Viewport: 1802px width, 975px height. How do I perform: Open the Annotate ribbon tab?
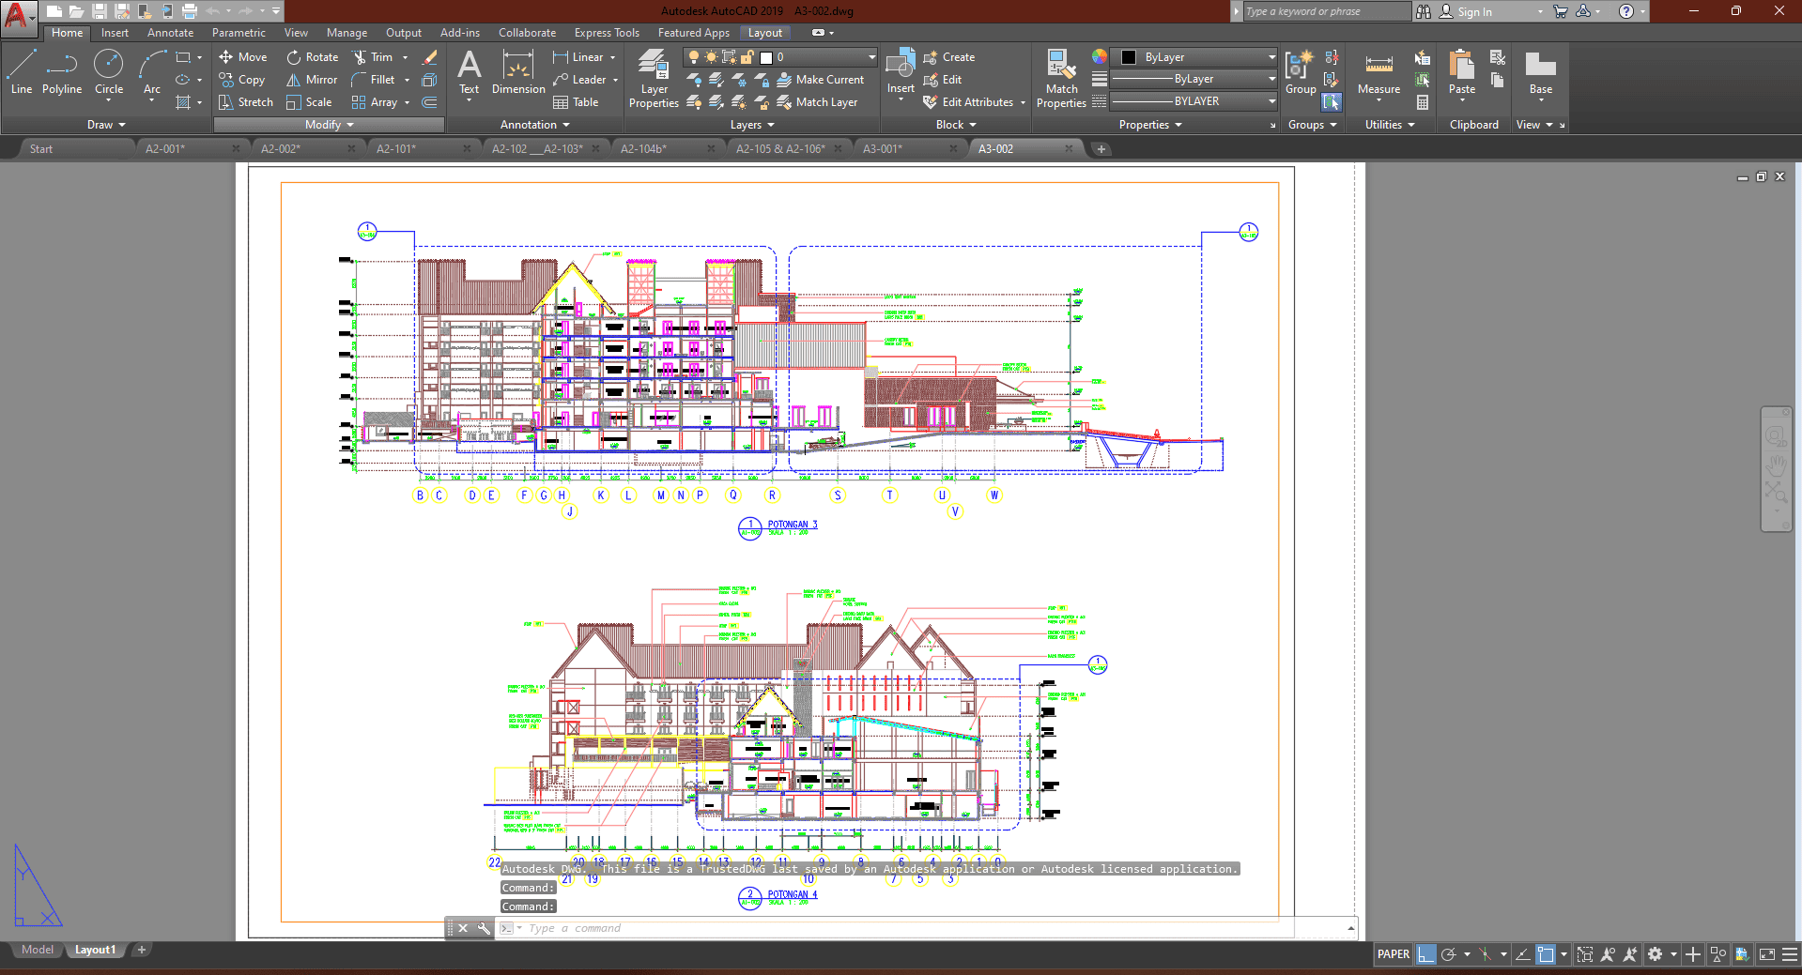click(170, 33)
